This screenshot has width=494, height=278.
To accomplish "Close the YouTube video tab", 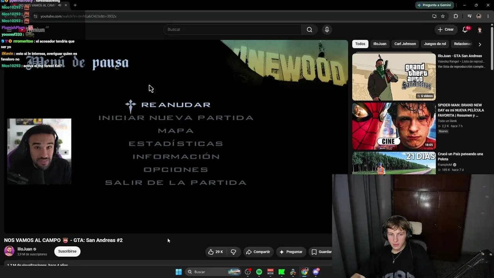I will 66,5.
